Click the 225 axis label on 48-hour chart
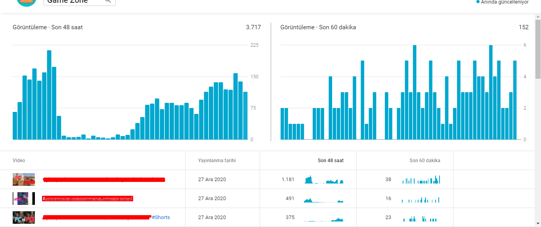Screen dimensions: 541x227 pos(254,45)
